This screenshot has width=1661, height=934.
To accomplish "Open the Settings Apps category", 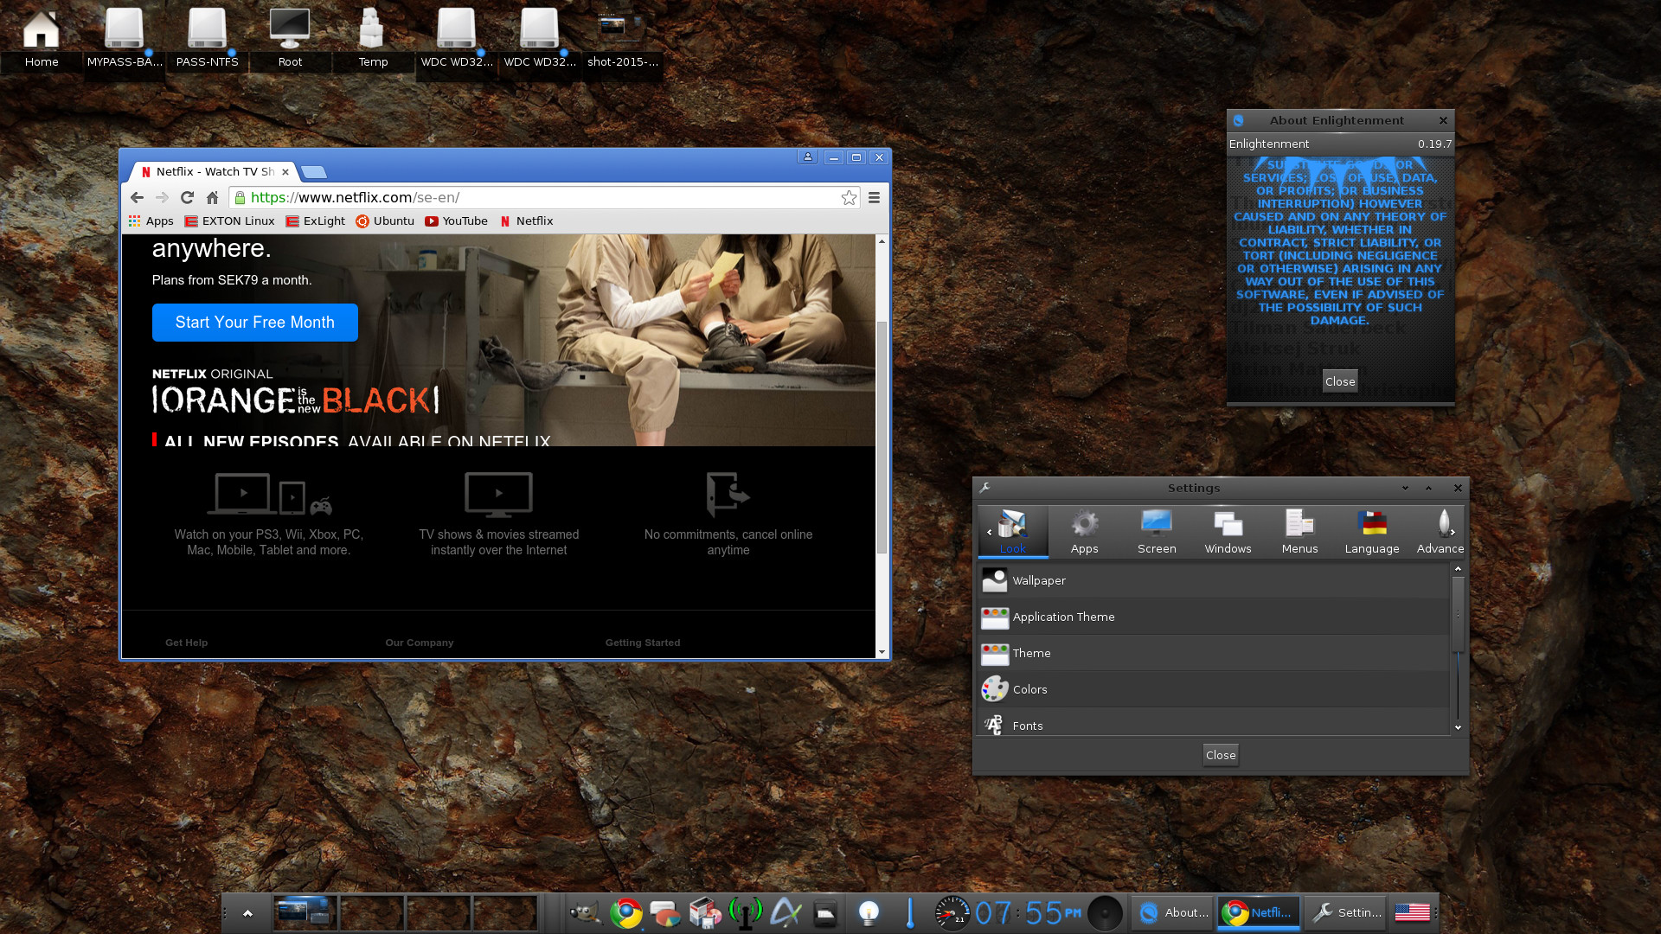I will 1084,531.
